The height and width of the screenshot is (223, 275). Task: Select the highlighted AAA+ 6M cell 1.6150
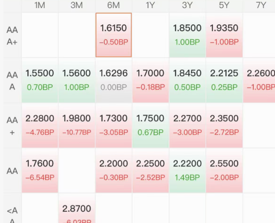(114, 35)
